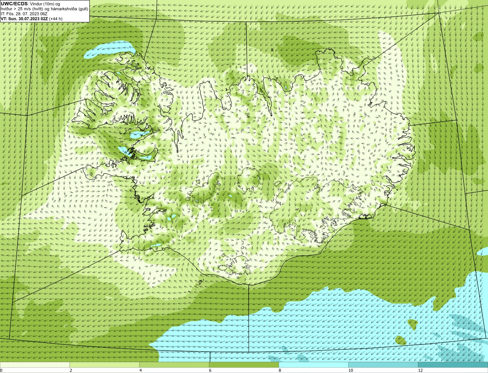Click the legend tick label "4"
The height and width of the screenshot is (373, 488).
pyautogui.click(x=141, y=370)
